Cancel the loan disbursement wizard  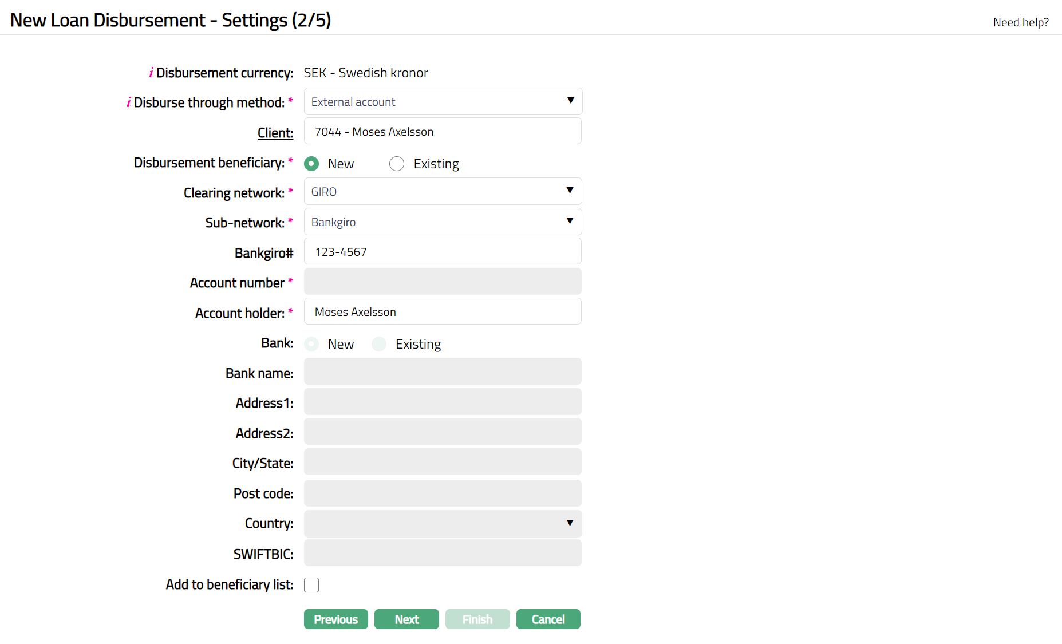pos(548,619)
